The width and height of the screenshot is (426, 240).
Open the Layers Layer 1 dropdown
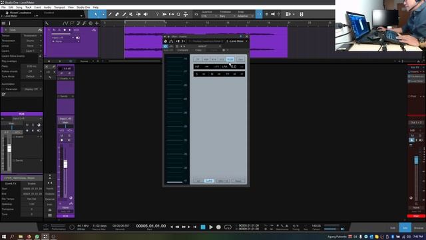[32, 51]
